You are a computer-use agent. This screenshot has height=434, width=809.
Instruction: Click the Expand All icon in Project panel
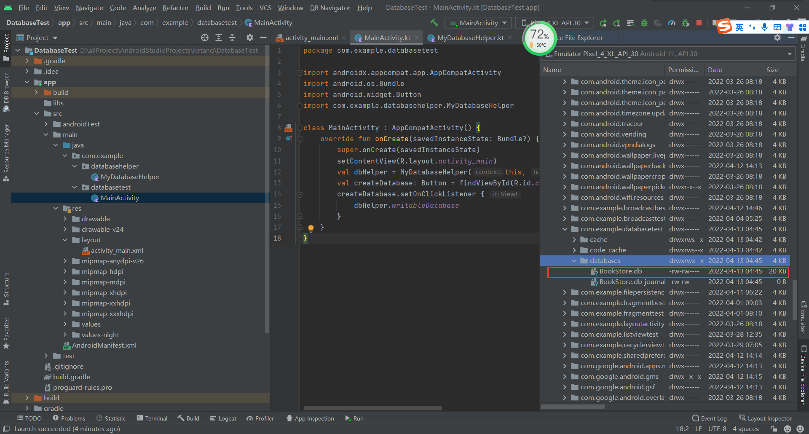[x=219, y=38]
